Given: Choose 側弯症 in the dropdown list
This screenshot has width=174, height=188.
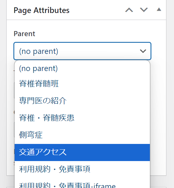Looking at the screenshot, I should point(82,135).
